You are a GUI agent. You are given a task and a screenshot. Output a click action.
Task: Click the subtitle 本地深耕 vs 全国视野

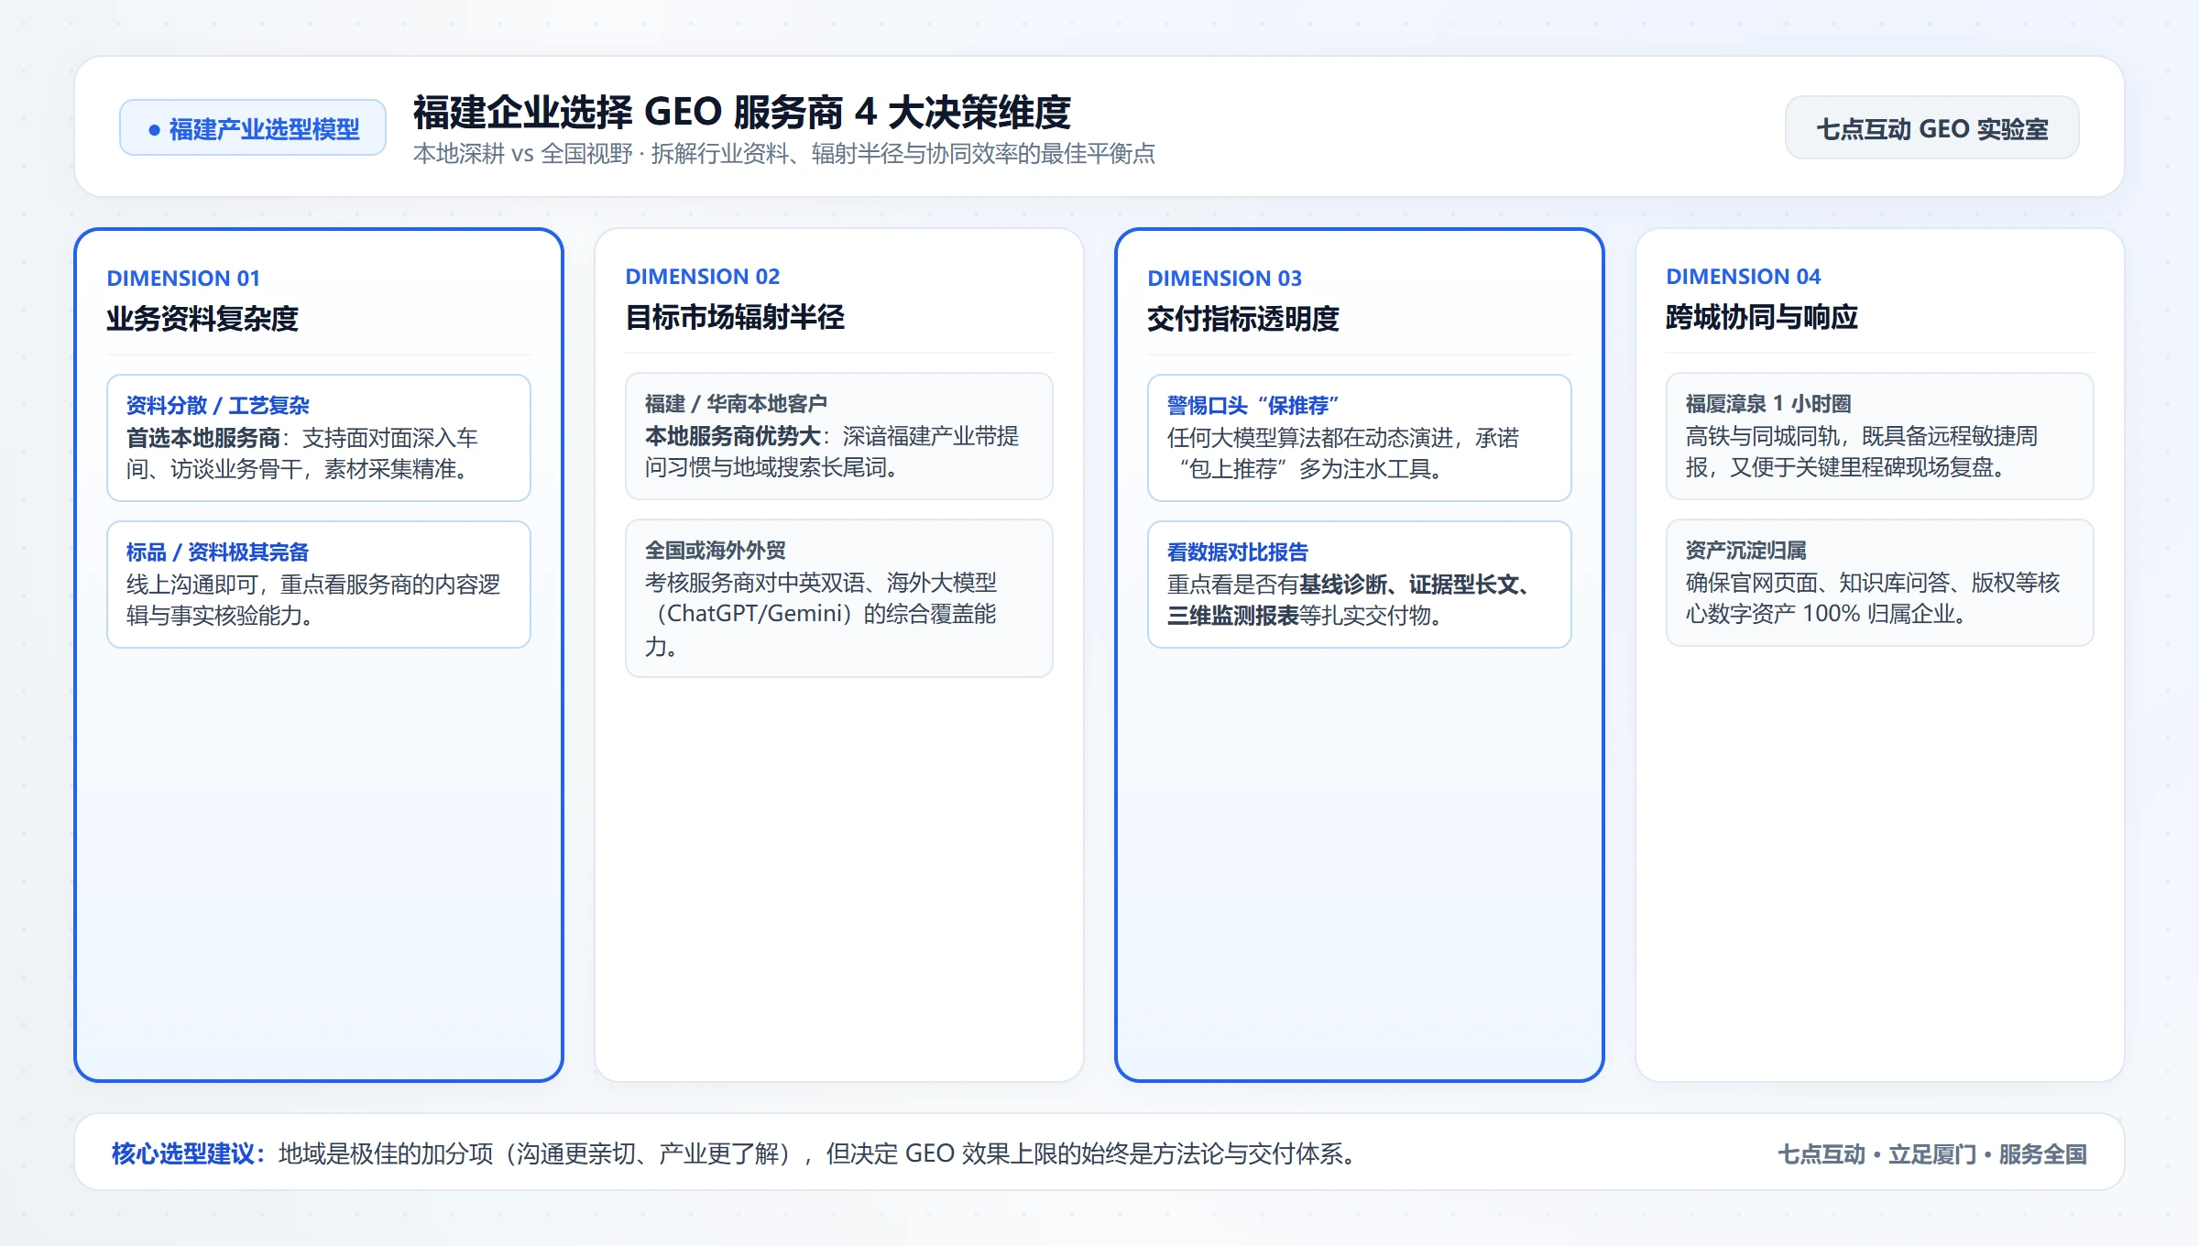point(522,153)
